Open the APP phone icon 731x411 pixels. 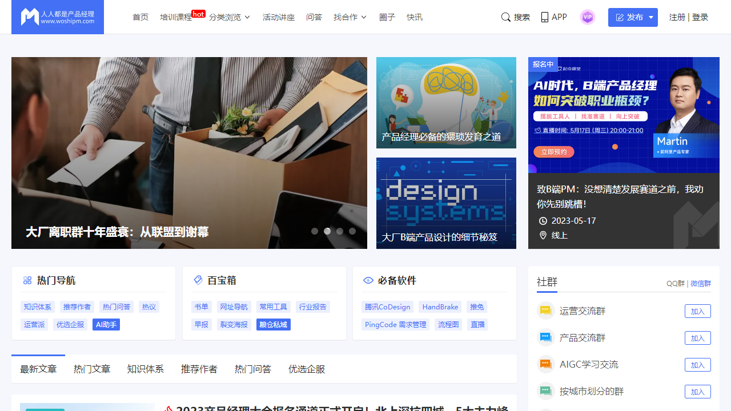point(545,17)
